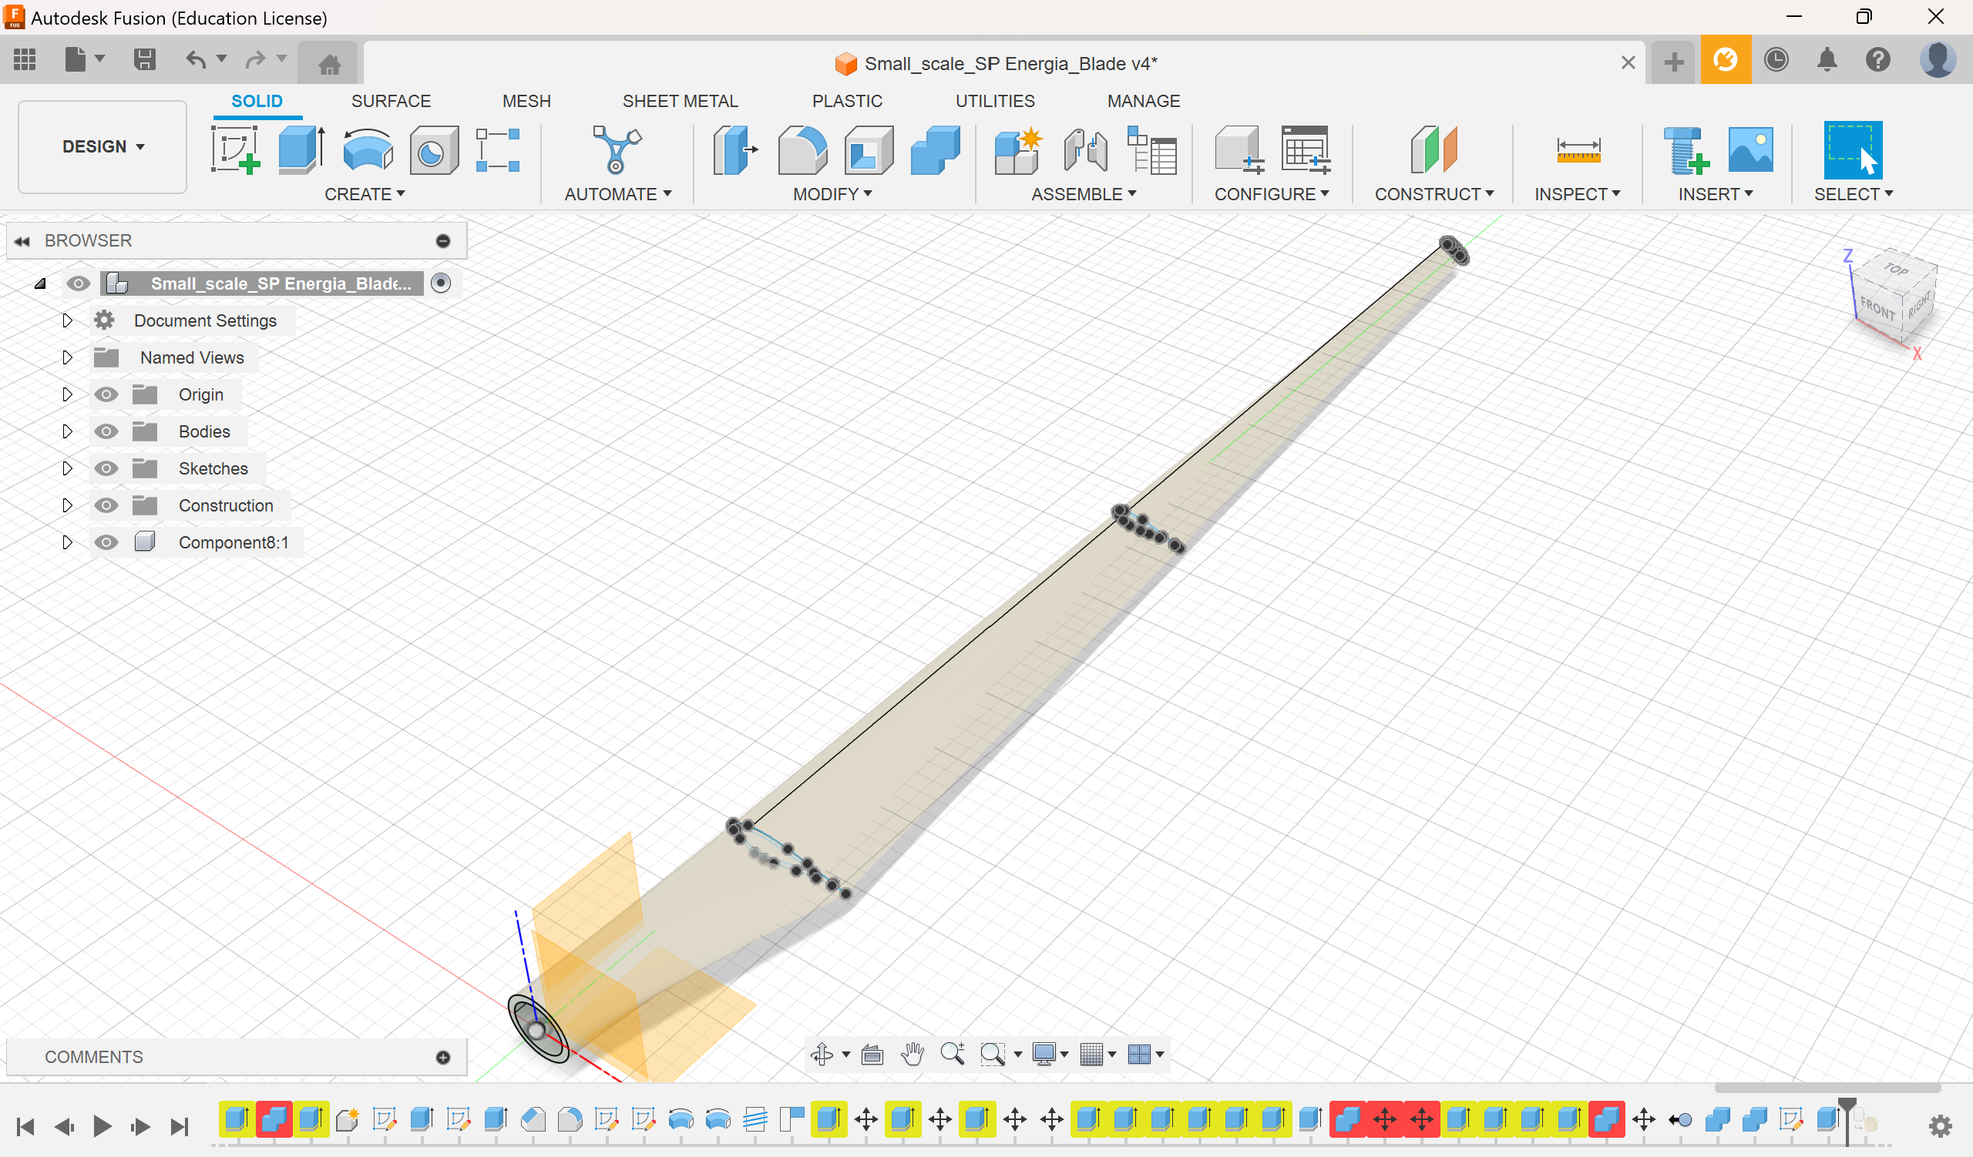Open the Help question mark menu
This screenshot has width=1973, height=1157.
click(x=1878, y=59)
